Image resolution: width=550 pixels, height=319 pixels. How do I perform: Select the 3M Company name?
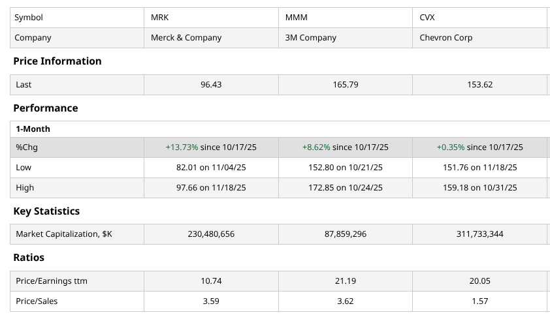pyautogui.click(x=311, y=38)
